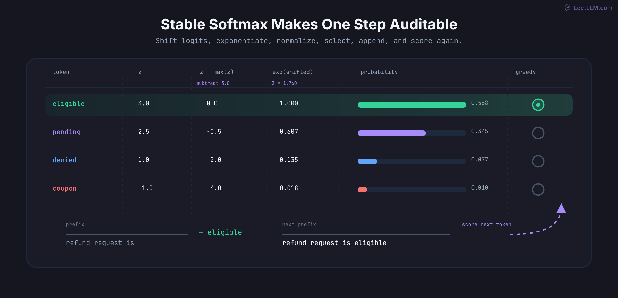Click exp value 0.135
618x298 pixels.
coord(289,160)
